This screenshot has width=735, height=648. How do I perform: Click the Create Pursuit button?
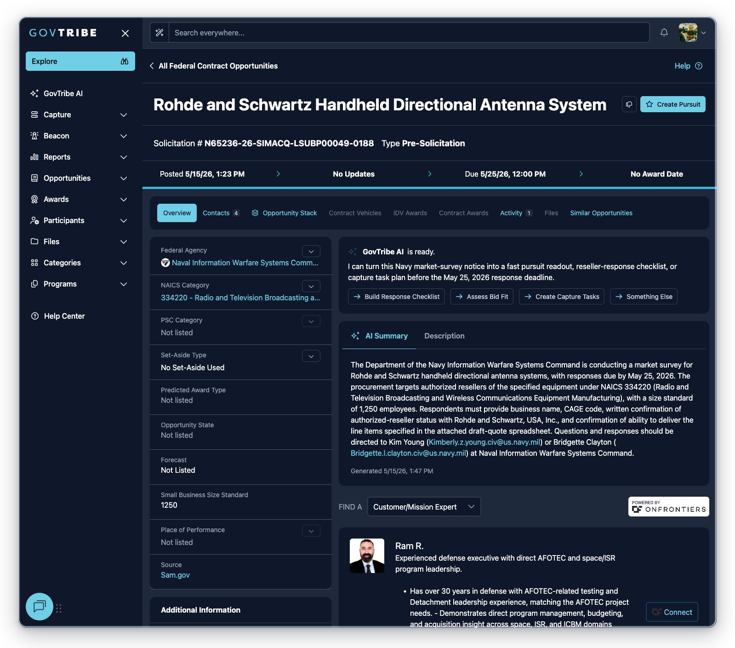[673, 104]
